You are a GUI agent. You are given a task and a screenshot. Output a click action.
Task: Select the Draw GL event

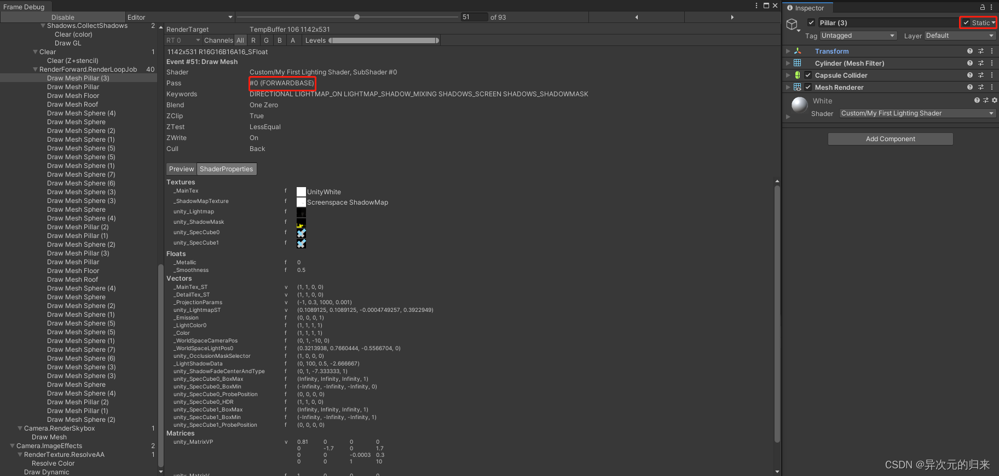tap(68, 43)
